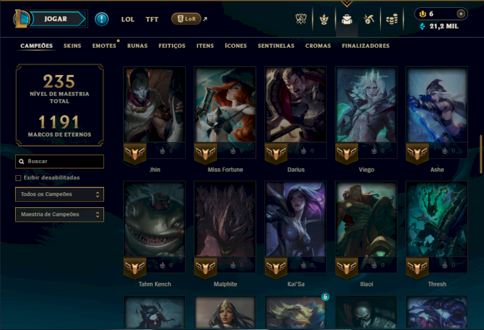Expand Maestria de Campeões sort dropdown
This screenshot has width=484, height=330.
click(59, 215)
